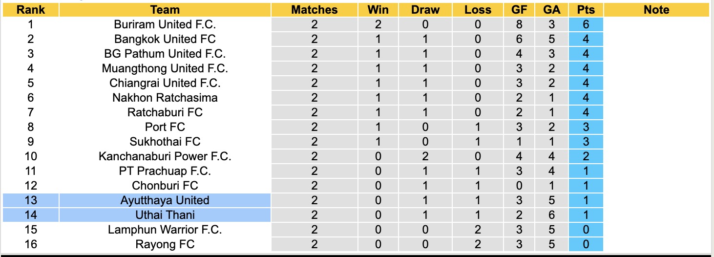Select the BG Pathum United F.C. row
The image size is (714, 257).
pyautogui.click(x=165, y=54)
